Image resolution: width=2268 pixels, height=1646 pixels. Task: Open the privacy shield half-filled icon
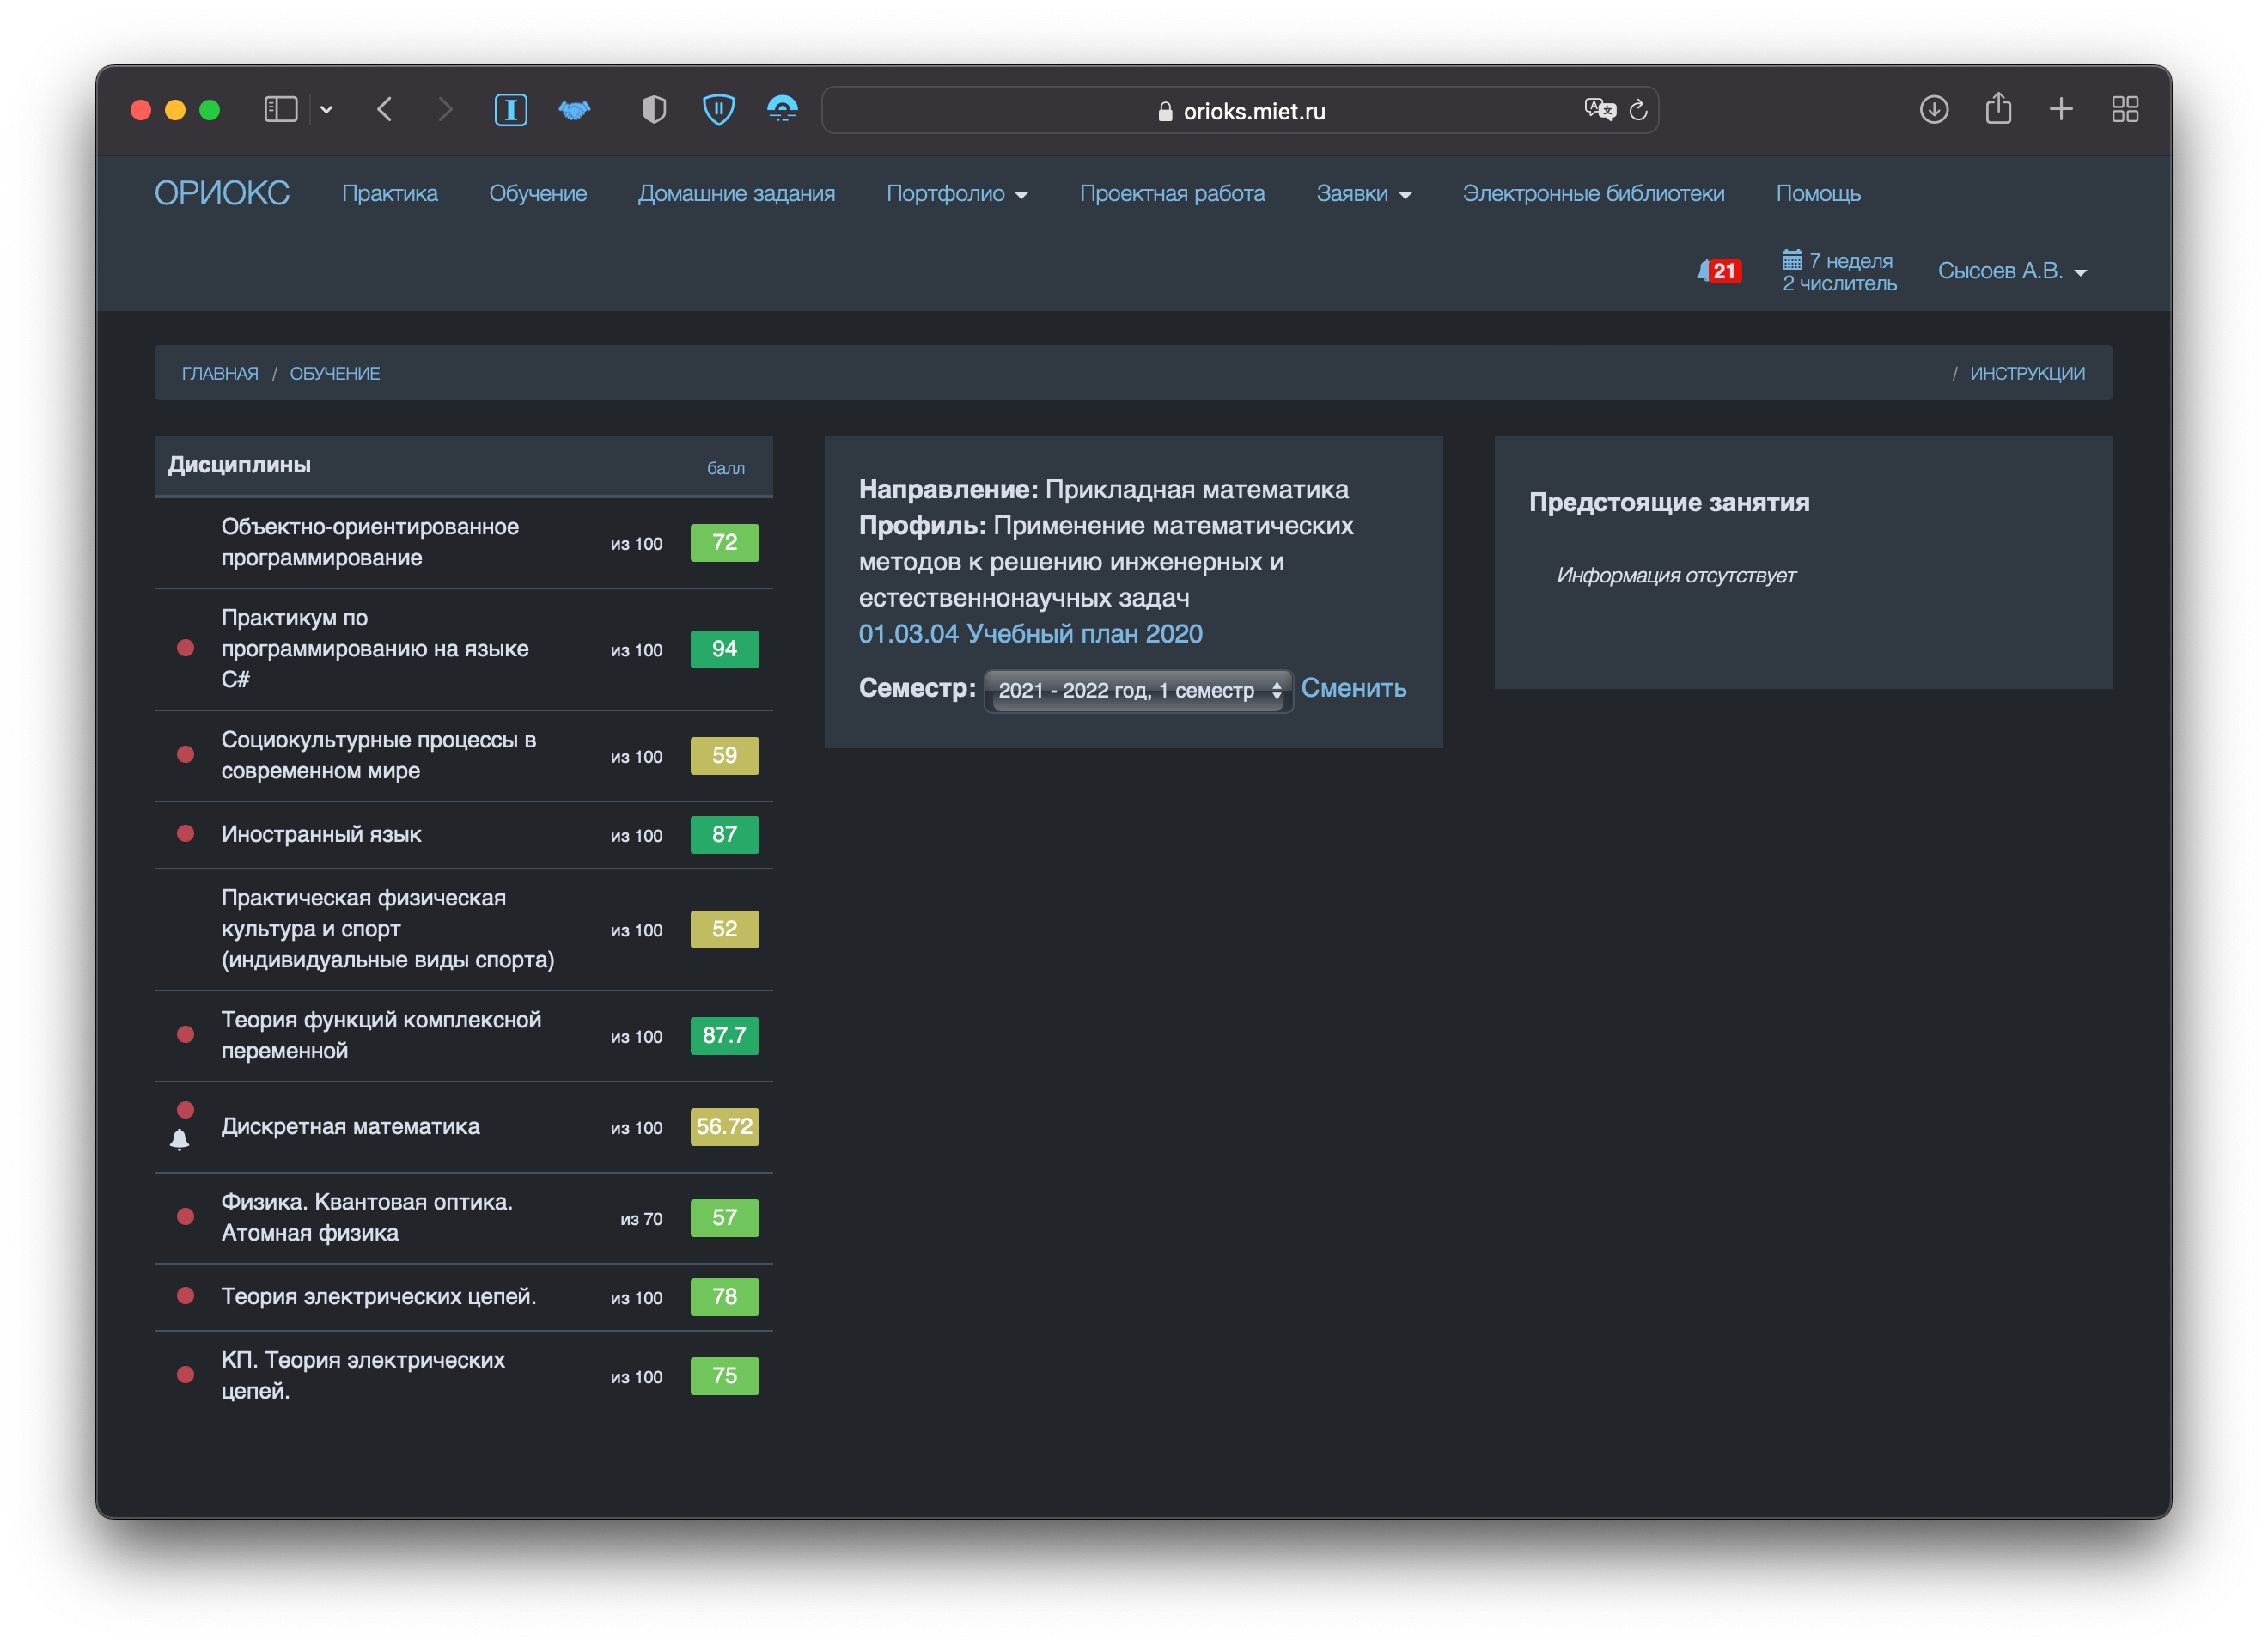coord(653,109)
